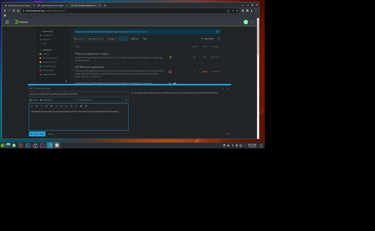Open the Applications category filter dropdown
Screen dimensions: 375x231
point(96,38)
